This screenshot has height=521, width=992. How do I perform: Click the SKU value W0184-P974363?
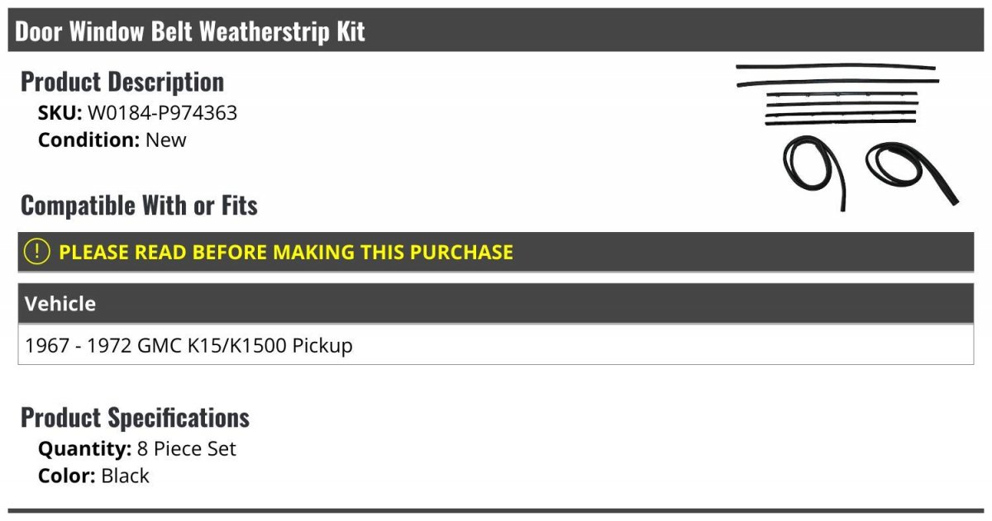(162, 113)
